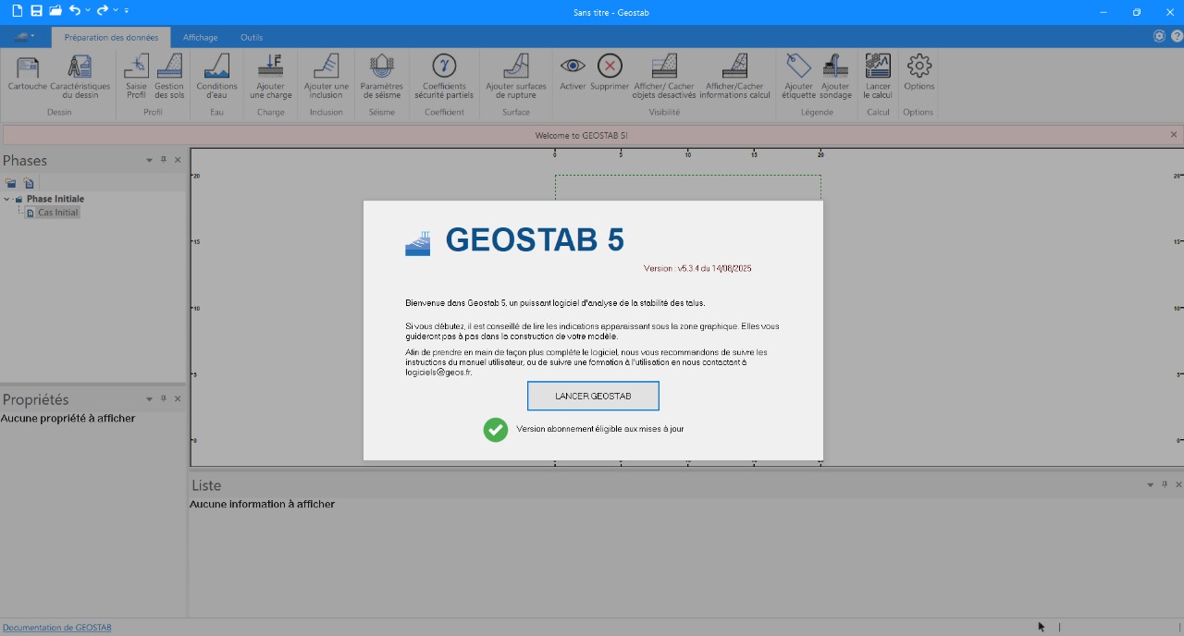
Task: Select the Saisie Profil tool
Action: click(136, 76)
